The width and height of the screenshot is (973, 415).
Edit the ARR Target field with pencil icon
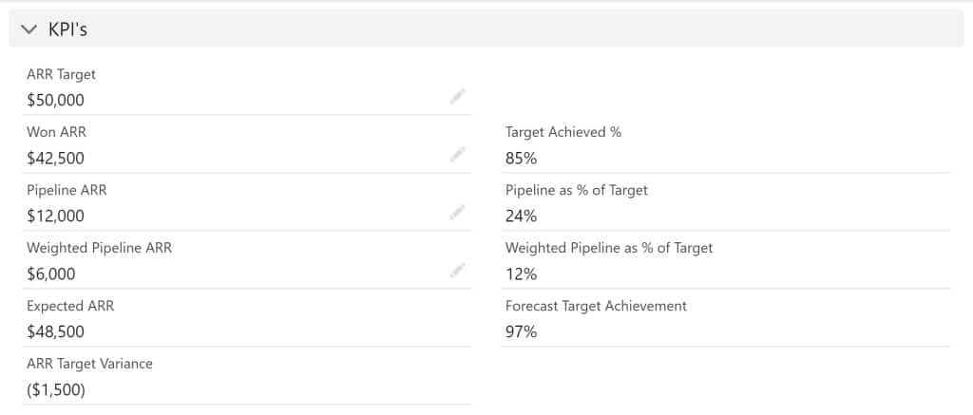click(x=458, y=96)
